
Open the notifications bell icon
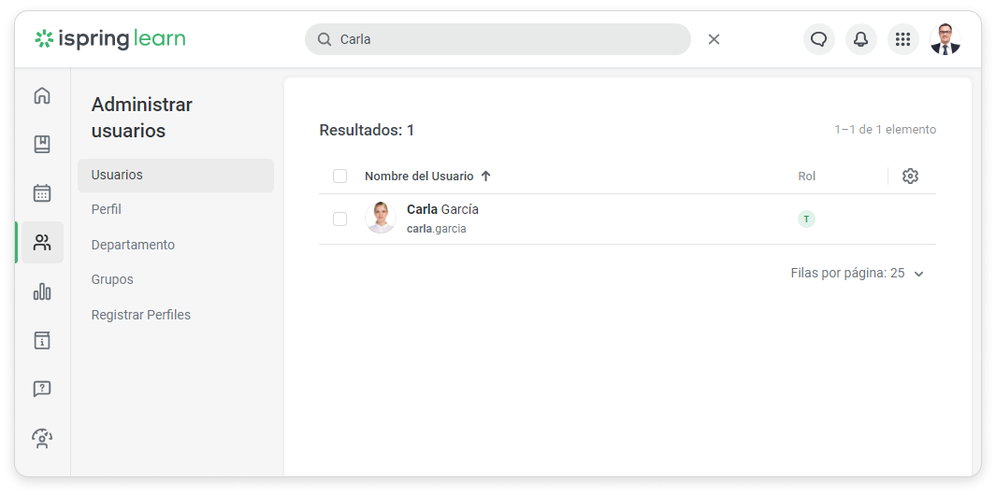(860, 39)
